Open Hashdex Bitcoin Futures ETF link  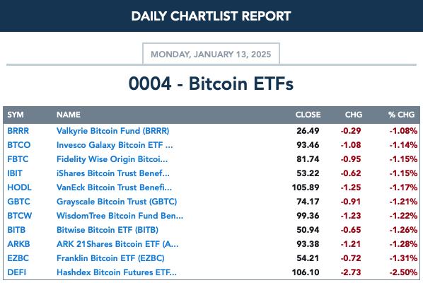pos(117,272)
